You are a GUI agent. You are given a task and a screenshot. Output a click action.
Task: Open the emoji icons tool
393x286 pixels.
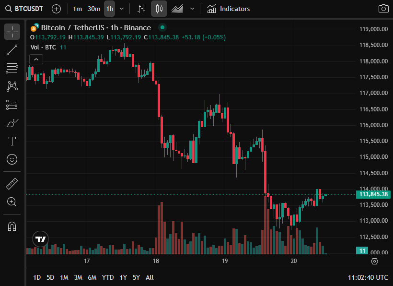coord(12,159)
